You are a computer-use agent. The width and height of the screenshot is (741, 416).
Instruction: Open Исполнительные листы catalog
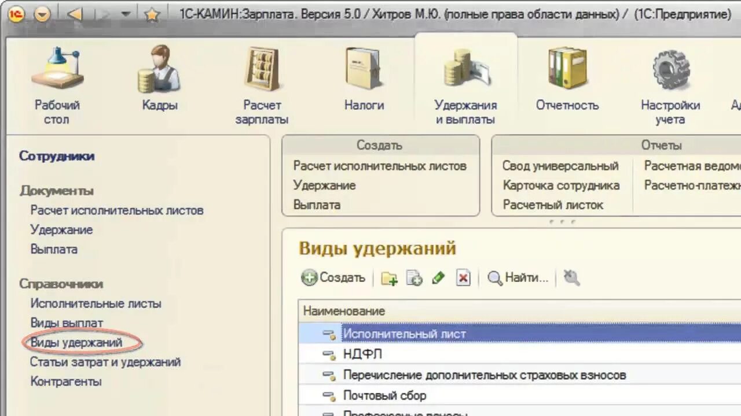(x=96, y=303)
